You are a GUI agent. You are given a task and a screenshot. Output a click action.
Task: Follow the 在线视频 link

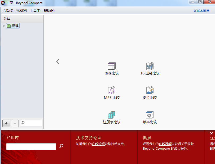pyautogui.click(x=165, y=144)
